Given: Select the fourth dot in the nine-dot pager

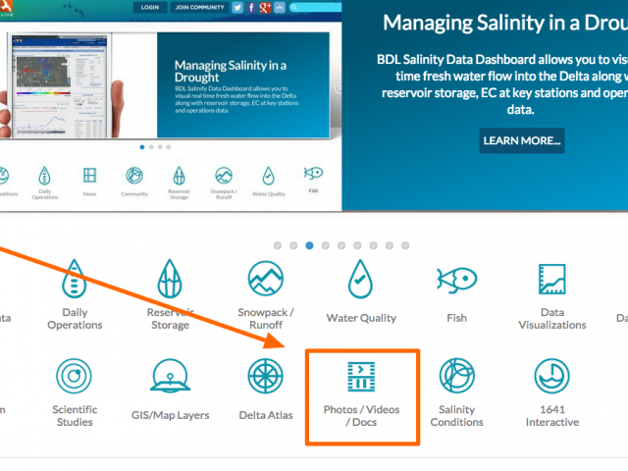Looking at the screenshot, I should 325,245.
